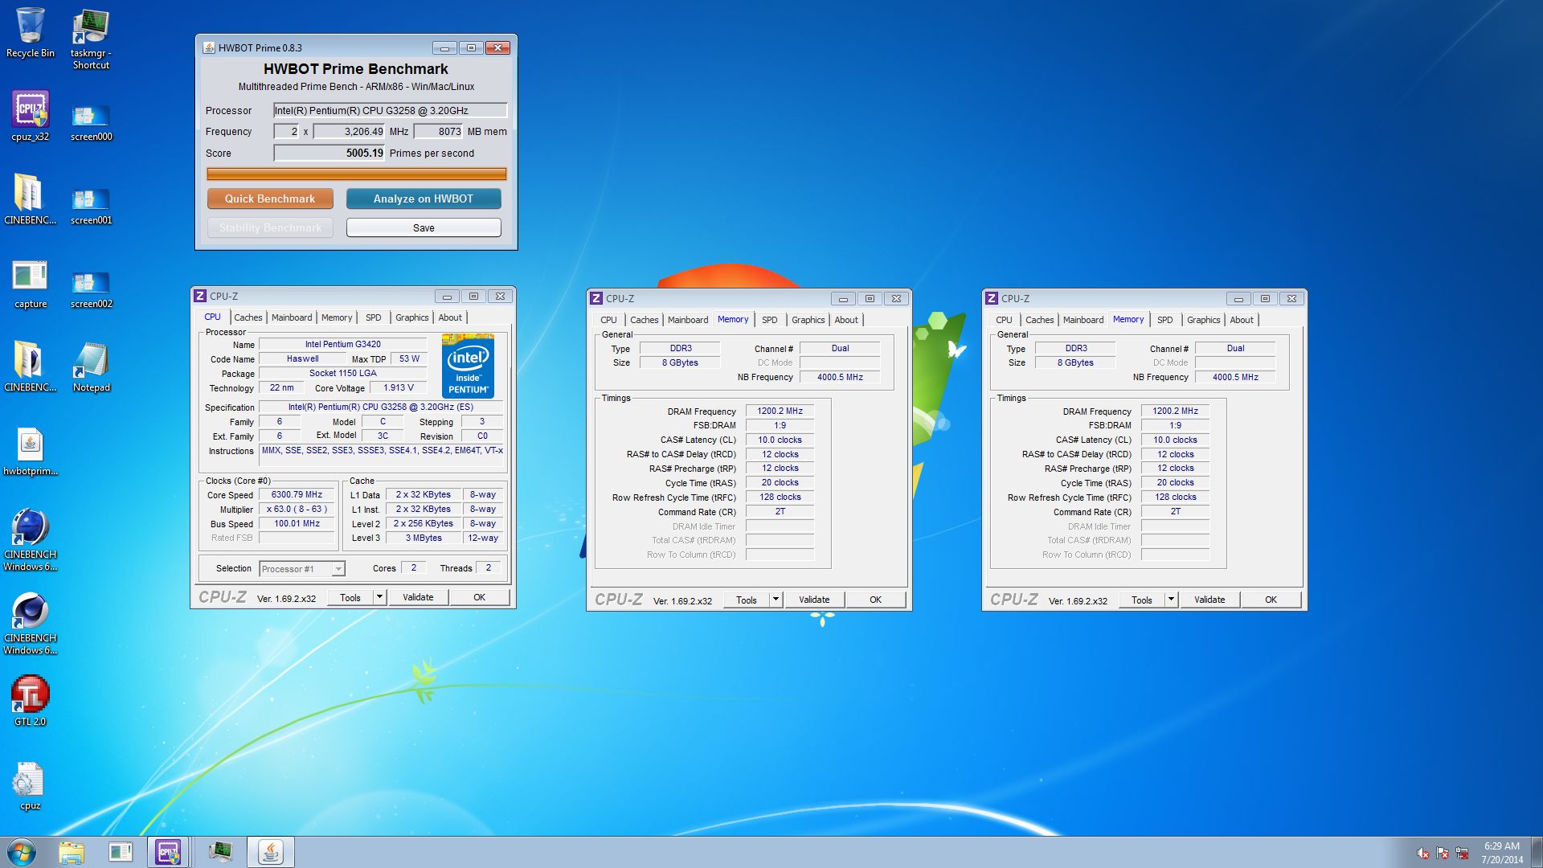Switch to Caches tab in right CPU-Z window
Image resolution: width=1543 pixels, height=868 pixels.
click(x=1039, y=320)
